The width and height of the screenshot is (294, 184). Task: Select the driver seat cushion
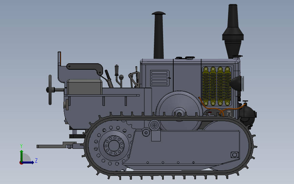[x=84, y=87]
